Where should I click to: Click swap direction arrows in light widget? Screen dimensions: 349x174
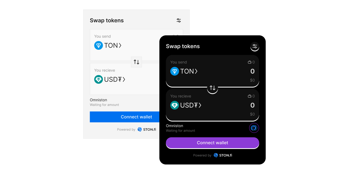136,62
